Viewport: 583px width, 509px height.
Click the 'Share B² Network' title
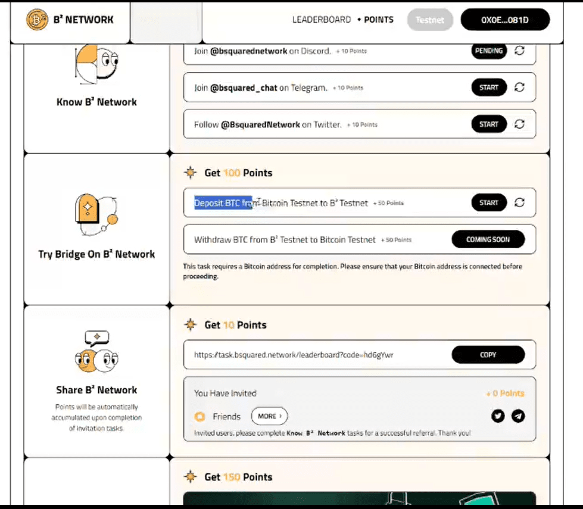click(96, 390)
